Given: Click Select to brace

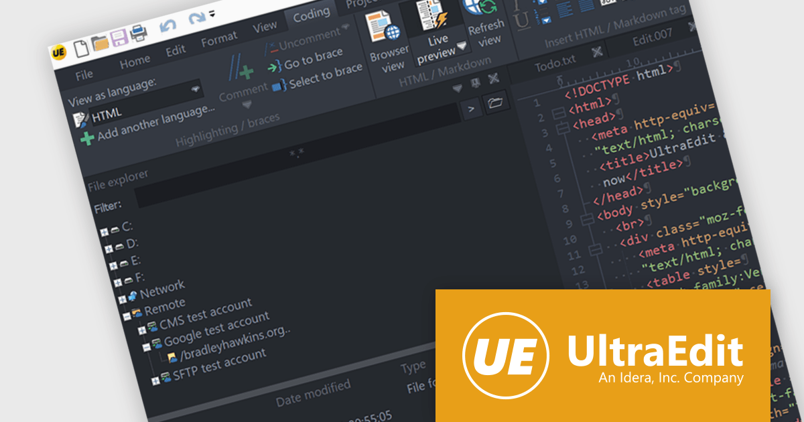Looking at the screenshot, I should click(x=317, y=78).
